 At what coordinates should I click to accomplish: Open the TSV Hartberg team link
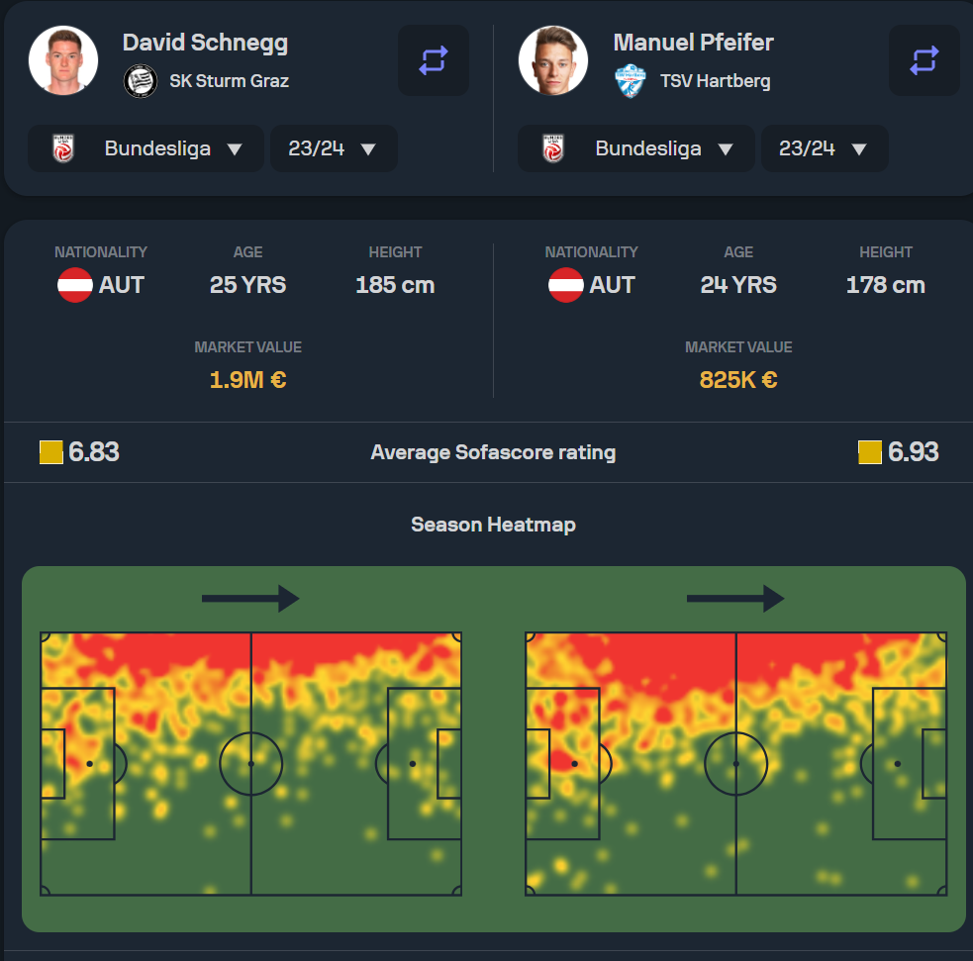[x=715, y=80]
